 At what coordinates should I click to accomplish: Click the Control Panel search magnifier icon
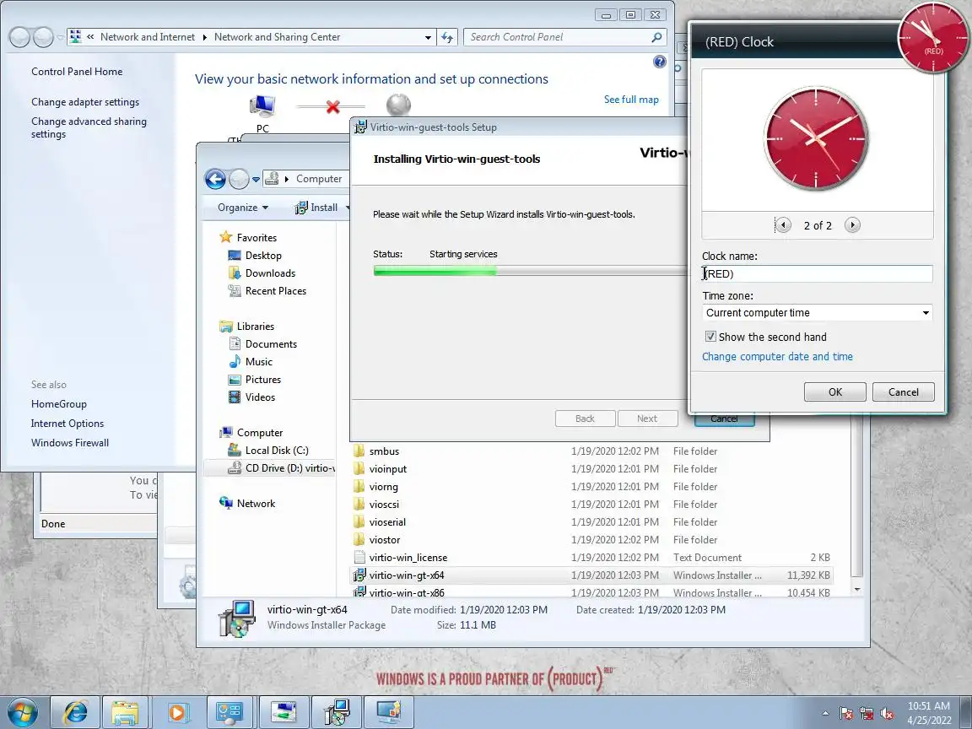pyautogui.click(x=656, y=37)
